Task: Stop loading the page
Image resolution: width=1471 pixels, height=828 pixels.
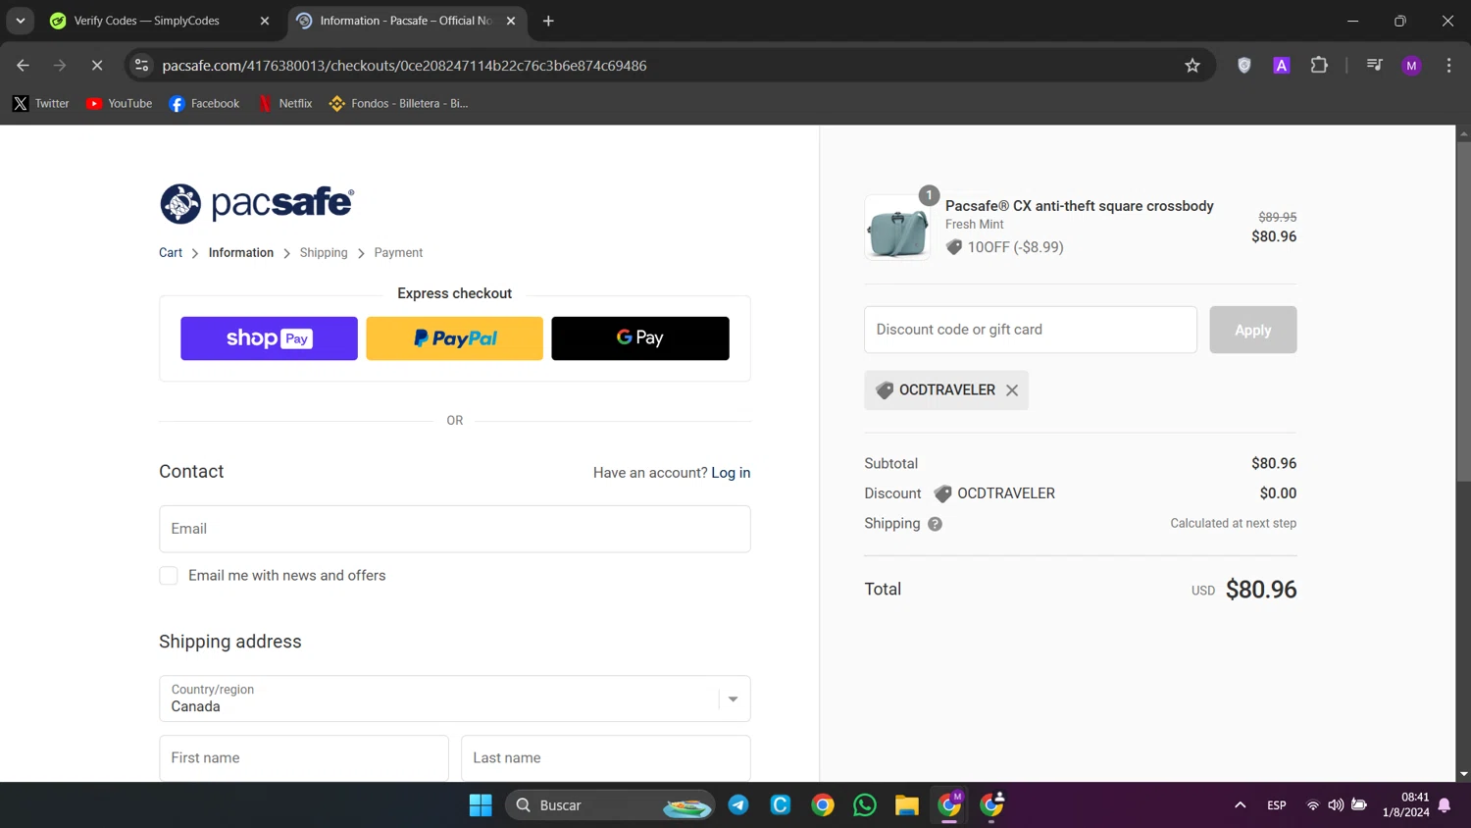Action: [97, 66]
